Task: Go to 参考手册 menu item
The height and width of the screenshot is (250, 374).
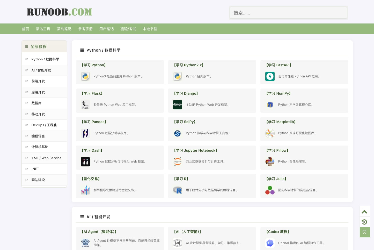Action: point(85,29)
